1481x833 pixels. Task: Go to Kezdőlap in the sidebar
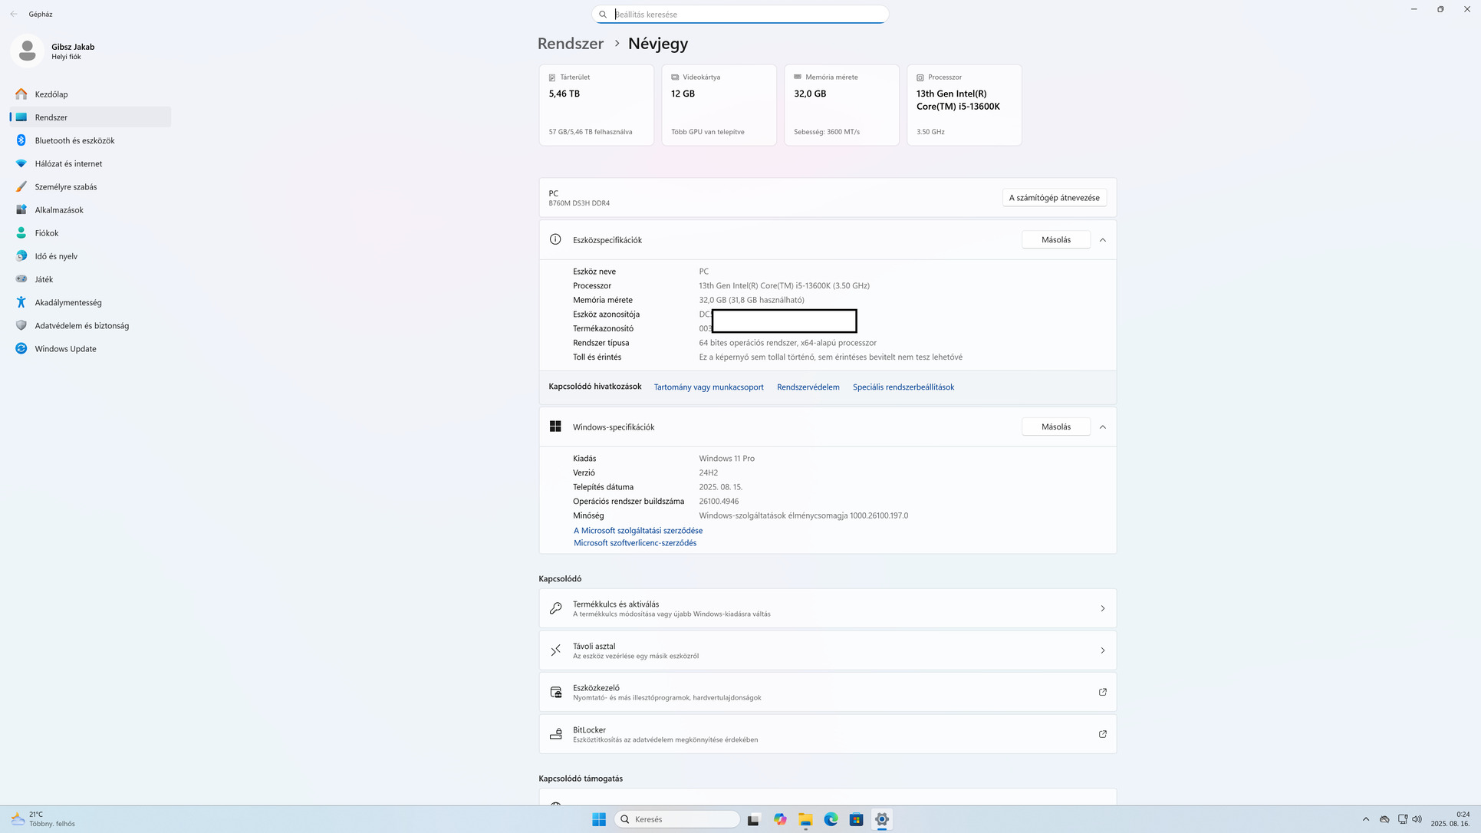click(51, 94)
